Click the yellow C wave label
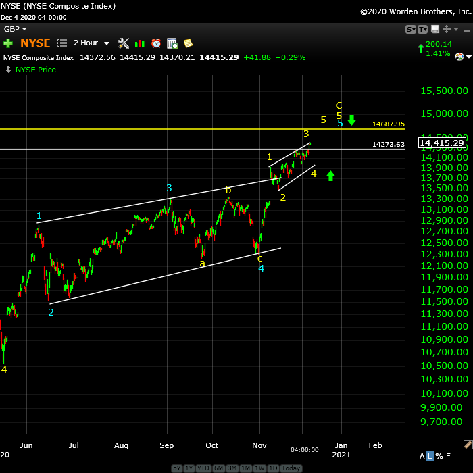473x473 pixels. [339, 105]
